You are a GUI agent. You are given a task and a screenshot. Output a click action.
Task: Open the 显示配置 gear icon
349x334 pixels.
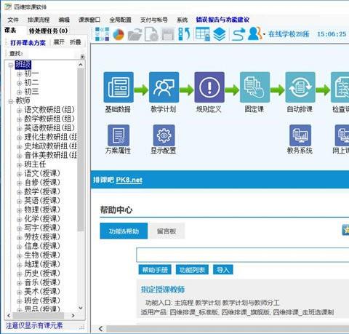[164, 135]
